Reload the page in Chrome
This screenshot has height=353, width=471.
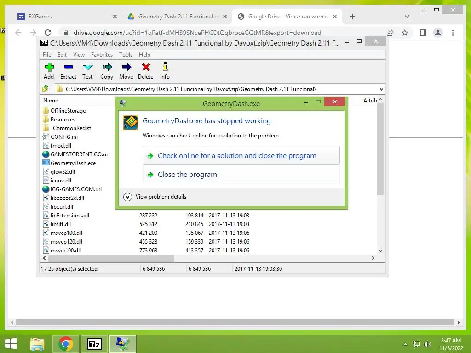[48, 33]
